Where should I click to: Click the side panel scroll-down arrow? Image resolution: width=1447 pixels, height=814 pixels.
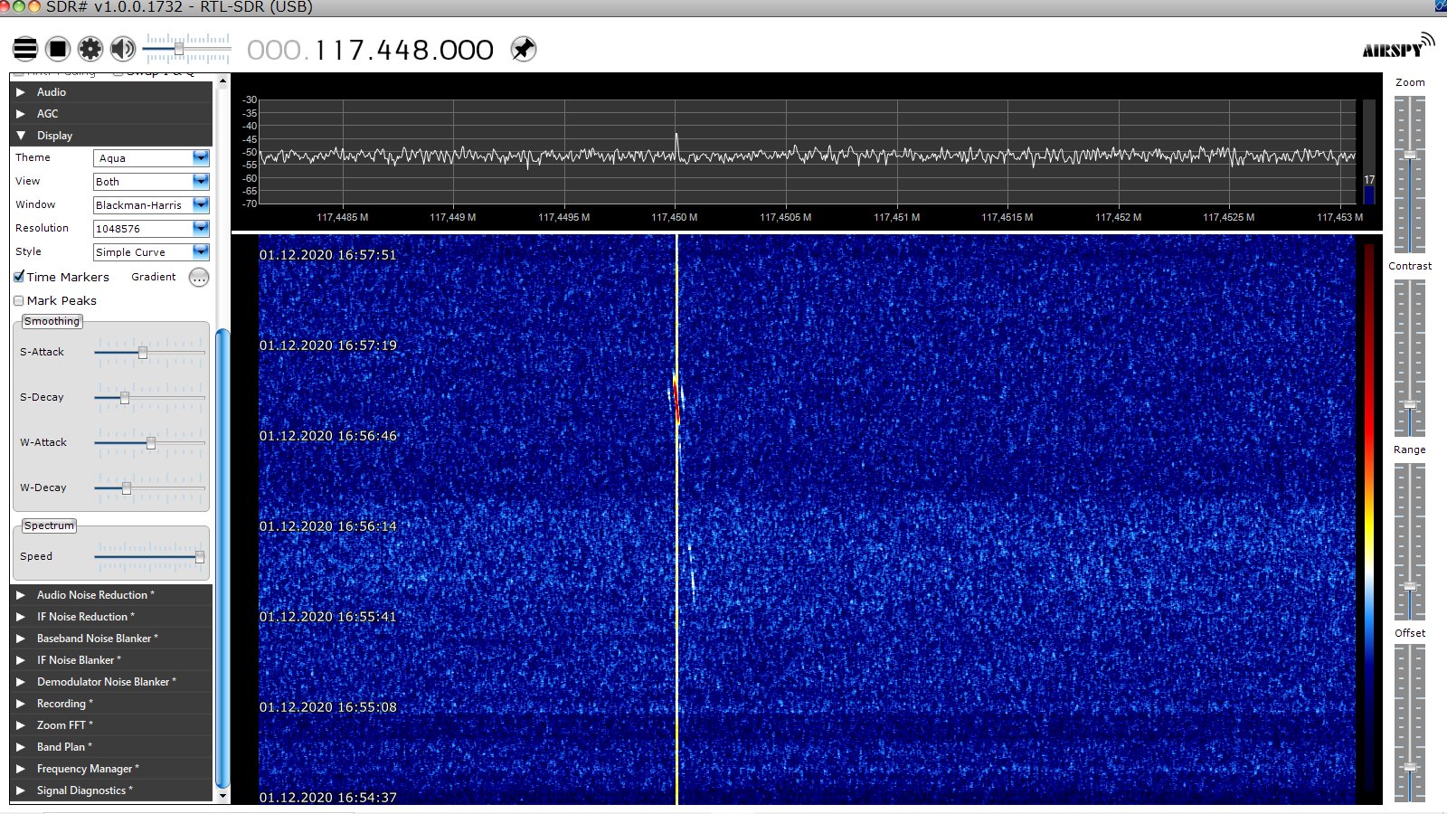point(222,796)
